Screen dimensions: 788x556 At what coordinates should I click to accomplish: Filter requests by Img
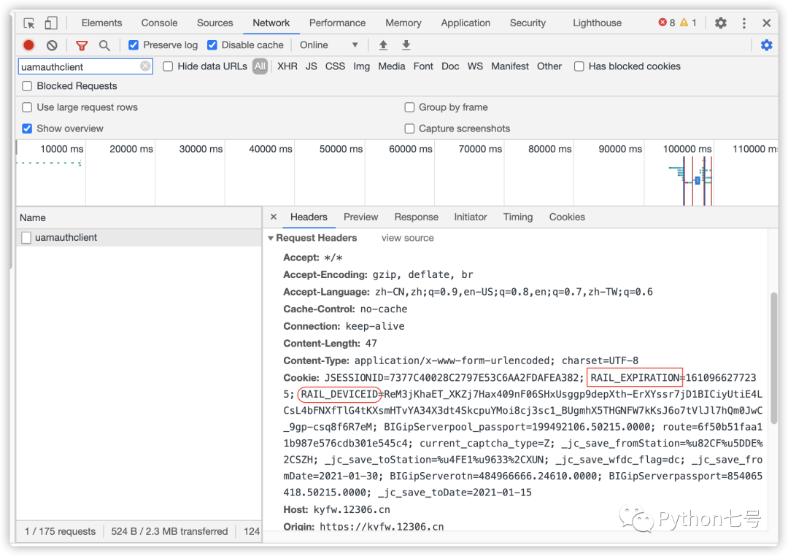coord(361,66)
